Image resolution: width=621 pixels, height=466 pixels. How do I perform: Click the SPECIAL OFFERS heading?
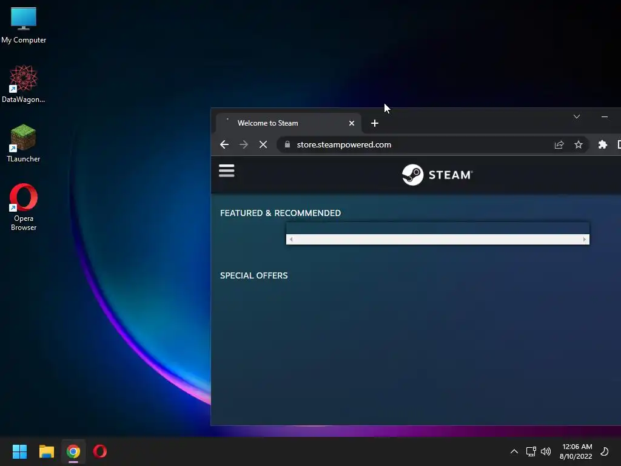click(254, 275)
